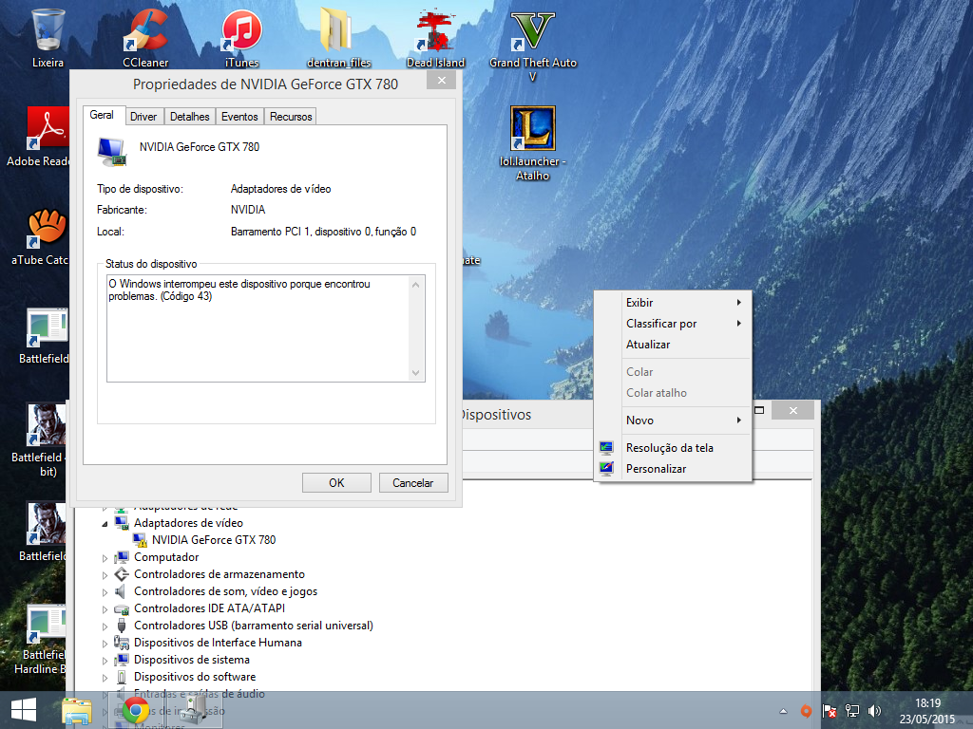
Task: Open the Novo submenu
Action: tap(673, 421)
